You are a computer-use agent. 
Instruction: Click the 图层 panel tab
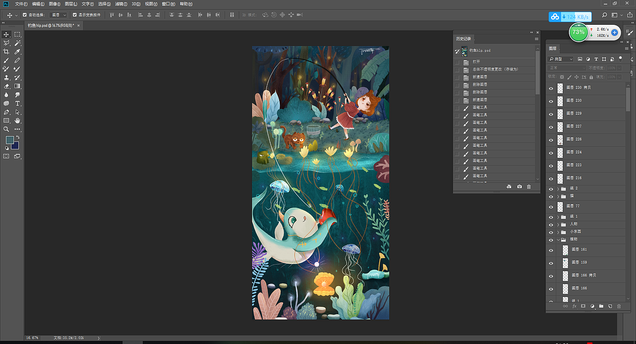553,49
